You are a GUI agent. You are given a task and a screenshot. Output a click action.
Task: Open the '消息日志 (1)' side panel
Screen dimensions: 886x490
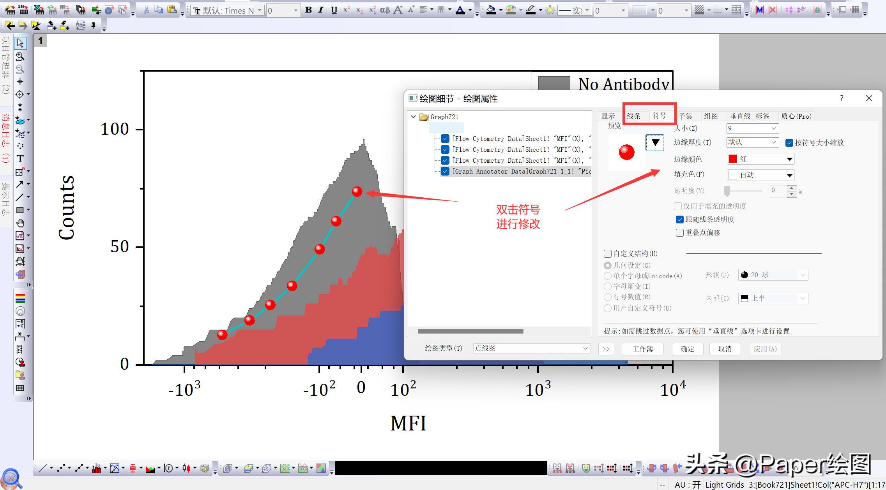point(5,138)
